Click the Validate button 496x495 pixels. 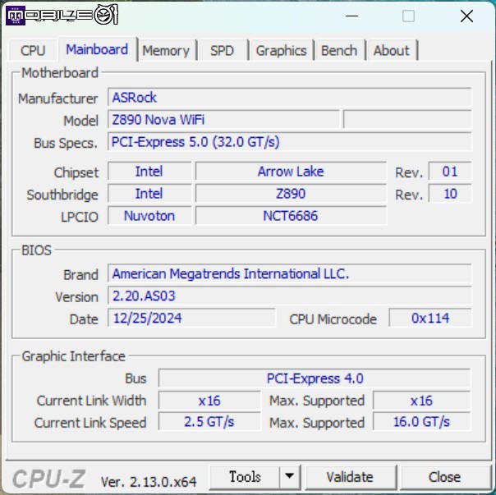pyautogui.click(x=350, y=477)
